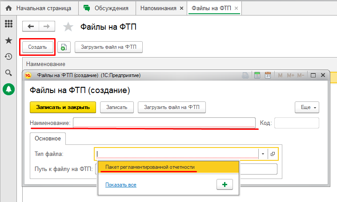Open Favorites star in left sidebar

tap(8, 40)
